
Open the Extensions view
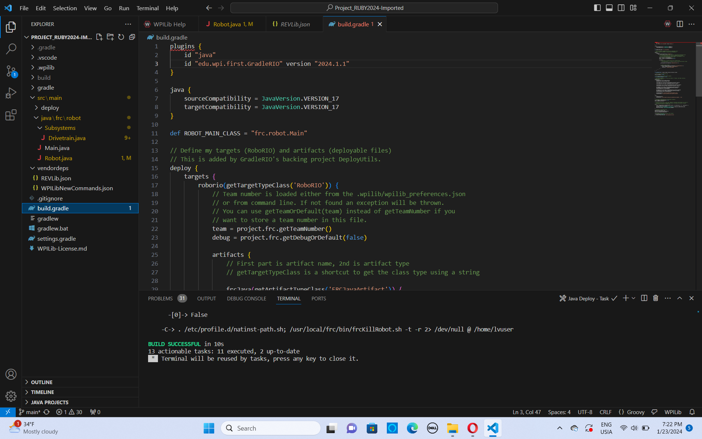(11, 115)
